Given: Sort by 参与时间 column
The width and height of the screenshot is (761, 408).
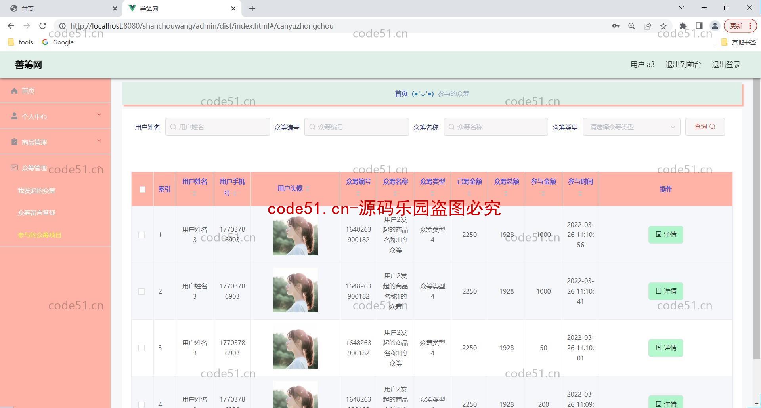Looking at the screenshot, I should [580, 194].
